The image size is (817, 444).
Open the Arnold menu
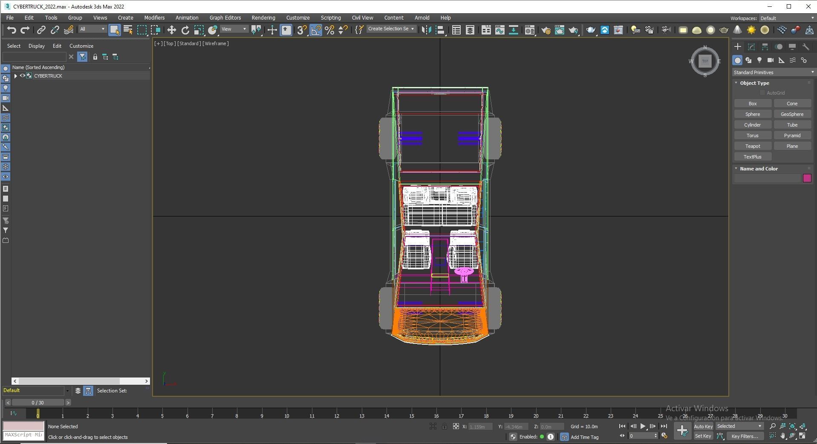click(x=422, y=18)
